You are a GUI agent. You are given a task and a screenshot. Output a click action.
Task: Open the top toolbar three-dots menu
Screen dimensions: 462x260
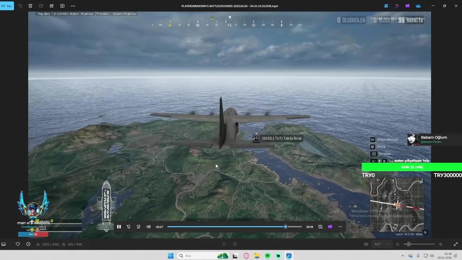(73, 6)
